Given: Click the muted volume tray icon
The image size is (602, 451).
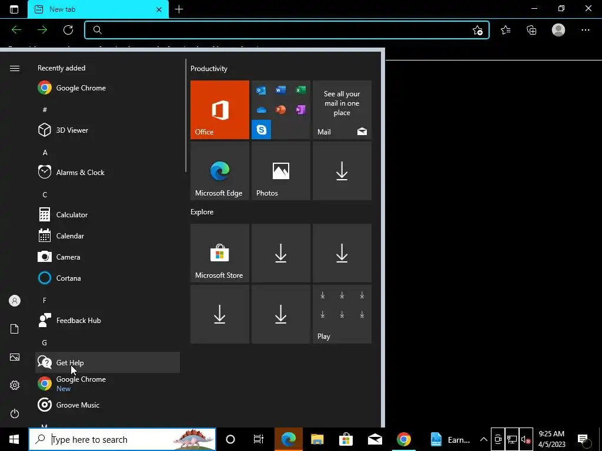Looking at the screenshot, I should (x=526, y=439).
